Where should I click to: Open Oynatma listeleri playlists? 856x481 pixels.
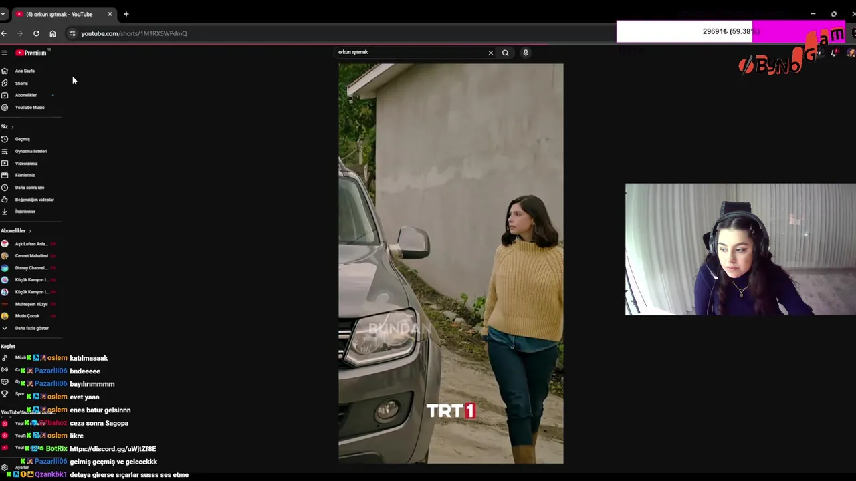pyautogui.click(x=31, y=151)
